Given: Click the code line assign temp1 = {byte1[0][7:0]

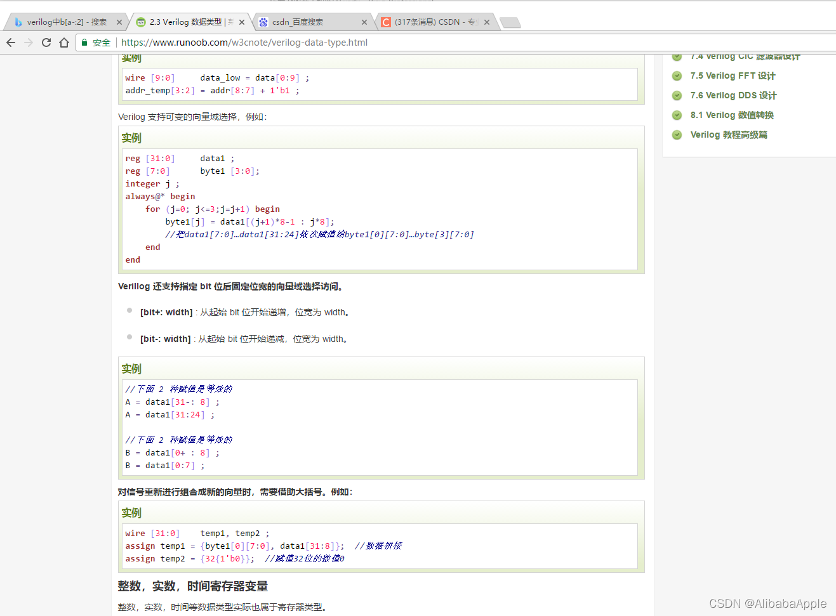Looking at the screenshot, I should pos(235,546).
